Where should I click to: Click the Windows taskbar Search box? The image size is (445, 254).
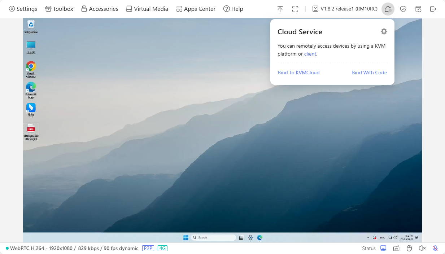pyautogui.click(x=213, y=237)
